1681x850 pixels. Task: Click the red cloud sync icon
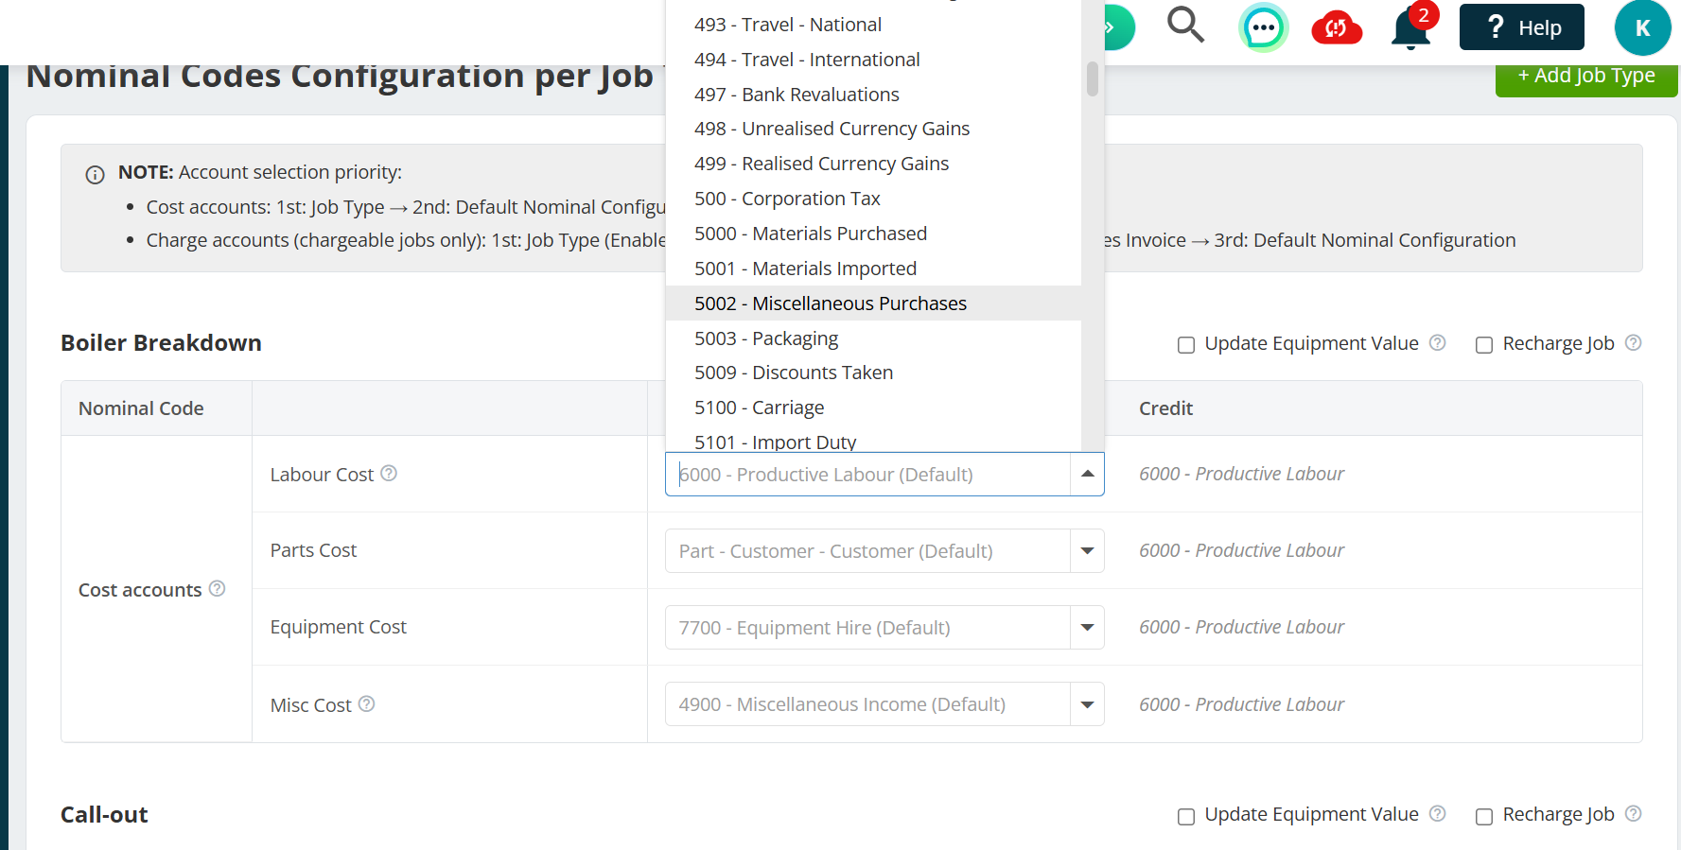tap(1337, 28)
